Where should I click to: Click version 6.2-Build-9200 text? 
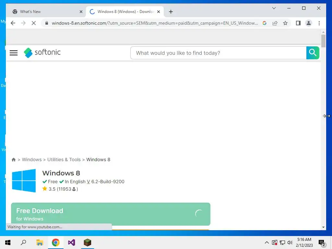coord(108,182)
